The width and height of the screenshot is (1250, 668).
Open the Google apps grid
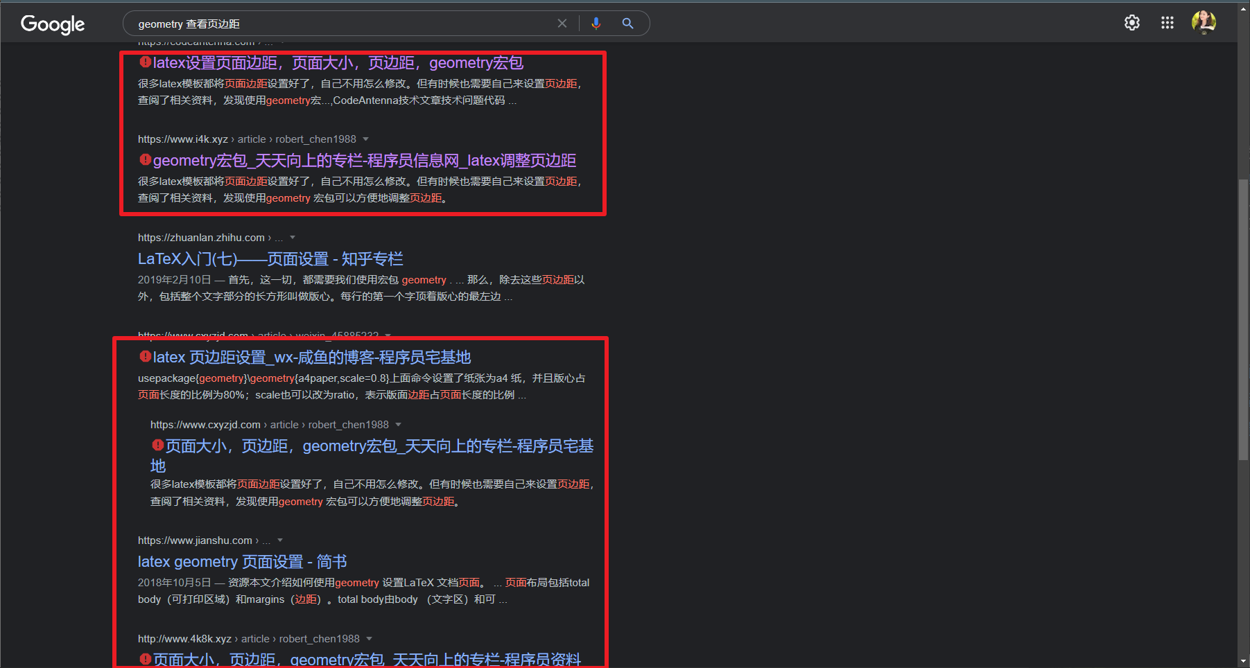(x=1167, y=23)
